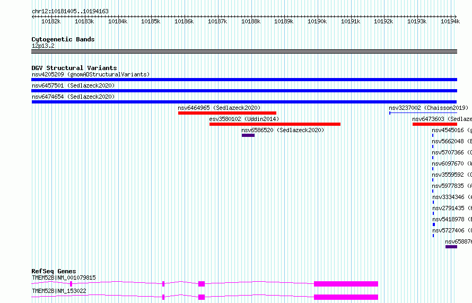The height and width of the screenshot is (303, 472).
Task: Click the gray 12p13.2 cytogenetic band bar
Action: pos(244,51)
